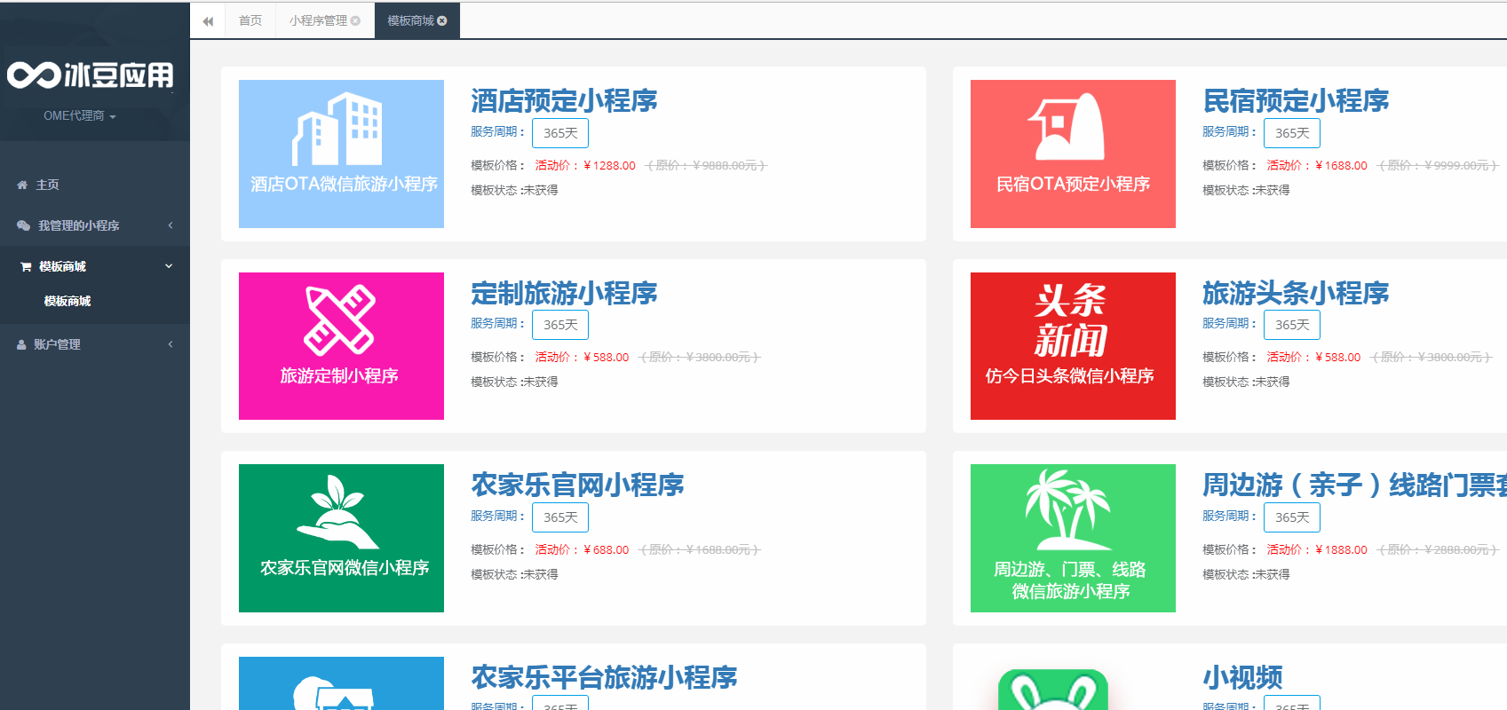Open 定制旅游小程序 title link
Image resolution: width=1507 pixels, height=710 pixels.
pos(564,293)
